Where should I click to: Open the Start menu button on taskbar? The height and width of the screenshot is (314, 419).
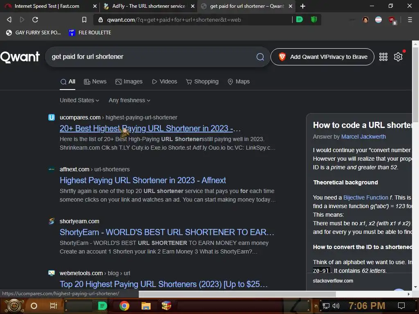[x=14, y=306]
